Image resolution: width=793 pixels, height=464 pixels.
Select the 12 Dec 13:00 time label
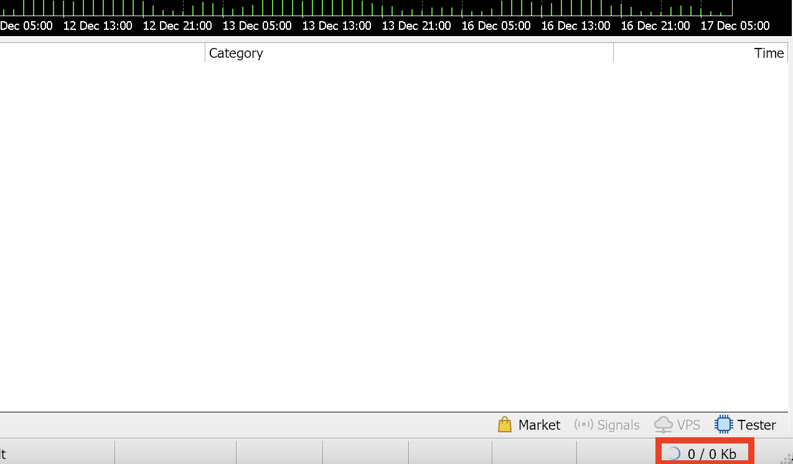click(x=98, y=26)
